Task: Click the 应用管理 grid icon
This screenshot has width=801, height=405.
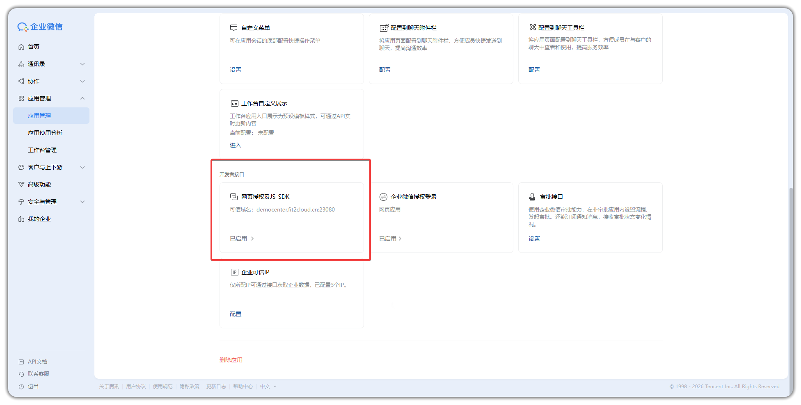Action: click(21, 98)
